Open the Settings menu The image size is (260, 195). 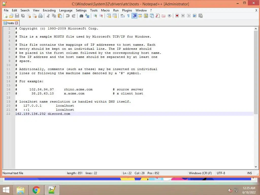[x=81, y=10]
